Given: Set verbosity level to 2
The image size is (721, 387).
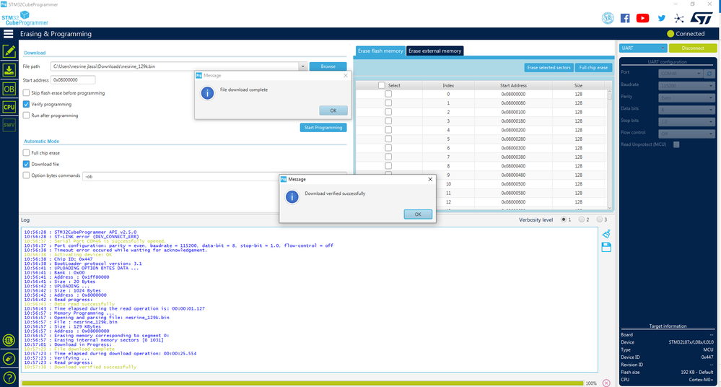Looking at the screenshot, I should pyautogui.click(x=582, y=219).
